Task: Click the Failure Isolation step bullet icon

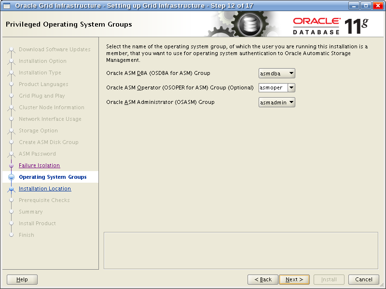Action: tap(12, 165)
